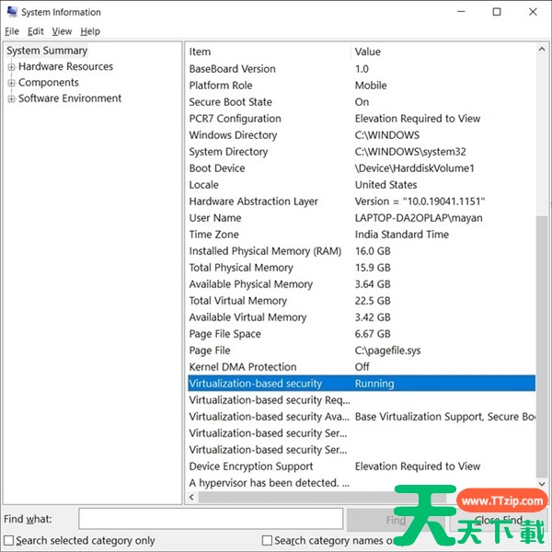This screenshot has width=552, height=552.
Task: Select the Available Physical Memory row
Action: [362, 283]
